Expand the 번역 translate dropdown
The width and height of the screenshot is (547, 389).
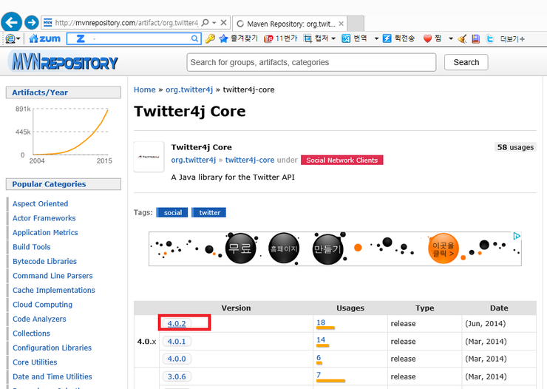click(376, 38)
